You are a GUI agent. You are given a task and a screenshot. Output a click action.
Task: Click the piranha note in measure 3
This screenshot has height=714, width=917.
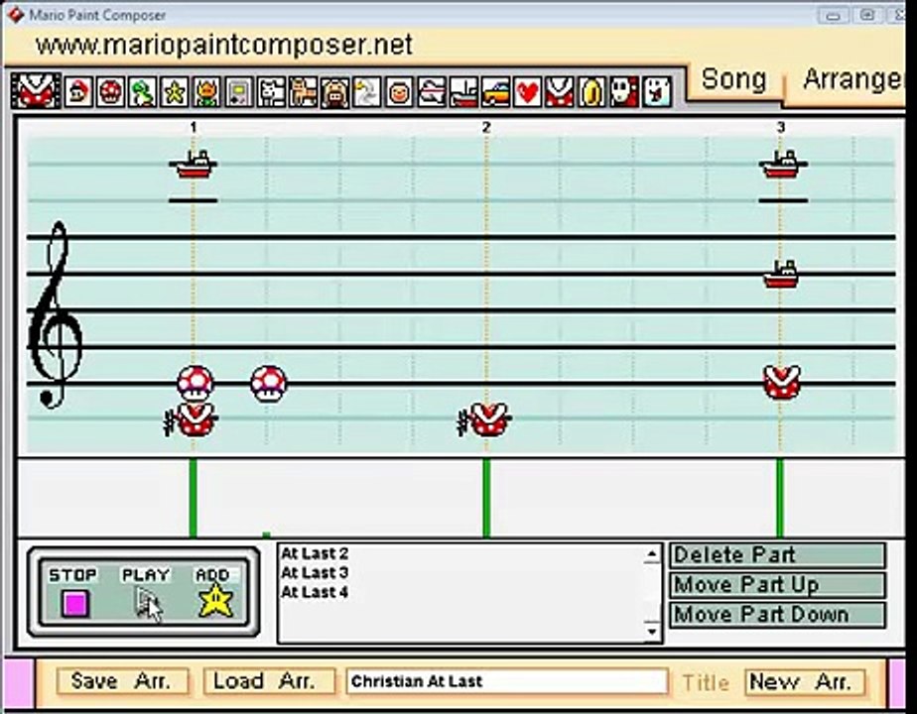(782, 382)
